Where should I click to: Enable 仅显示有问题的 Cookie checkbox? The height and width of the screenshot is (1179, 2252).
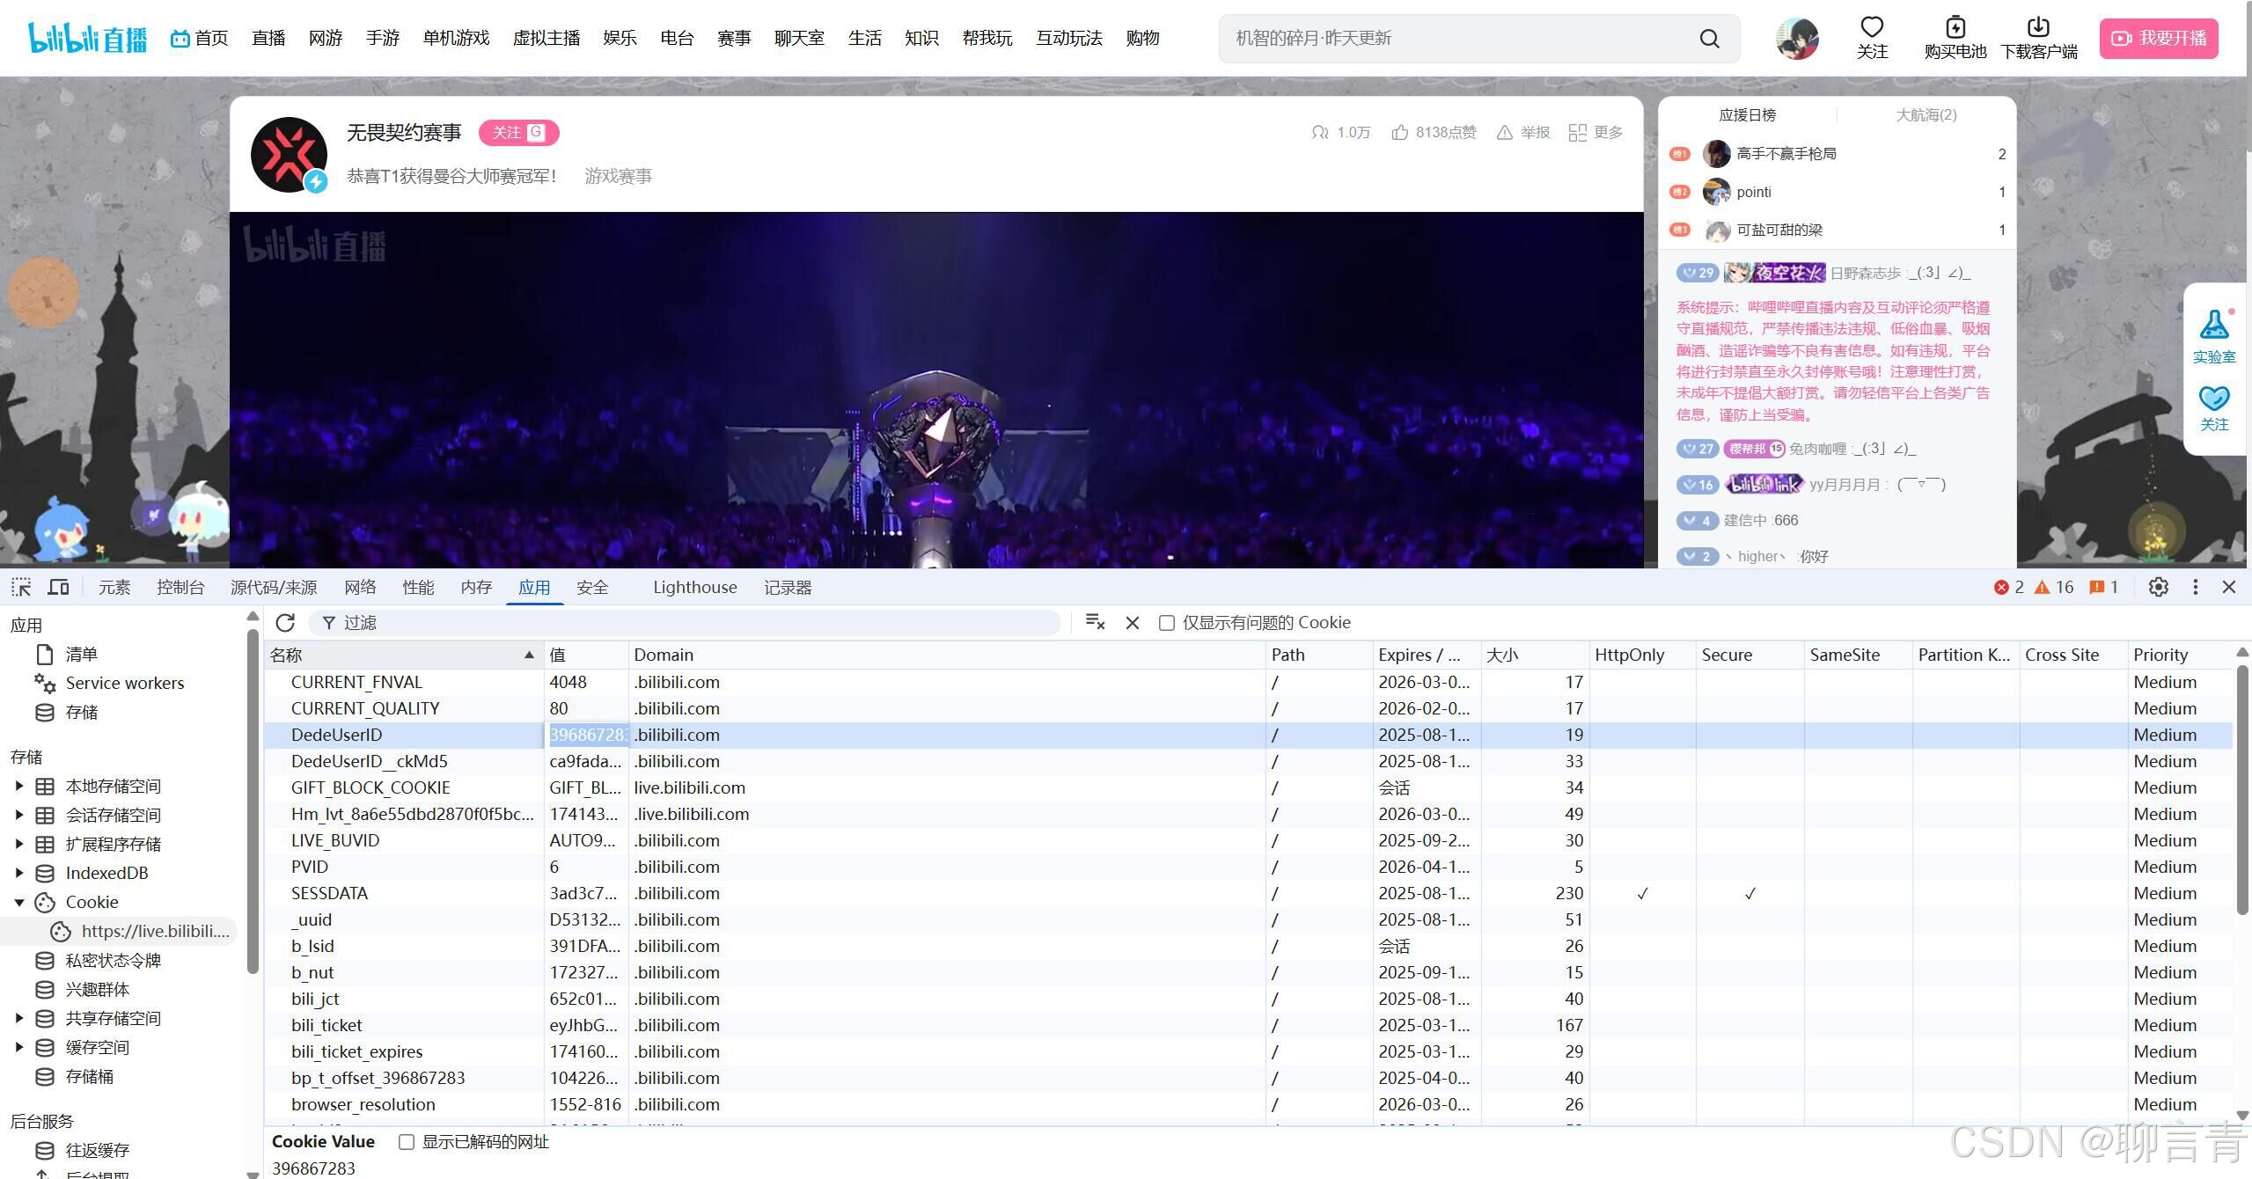coord(1167,623)
